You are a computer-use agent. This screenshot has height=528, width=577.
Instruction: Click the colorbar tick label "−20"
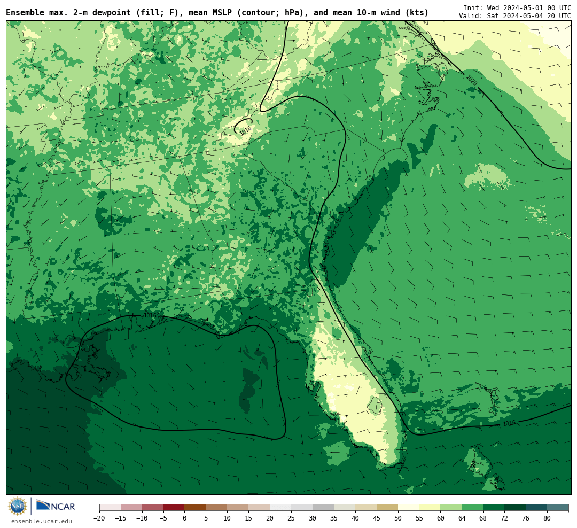tap(99, 518)
